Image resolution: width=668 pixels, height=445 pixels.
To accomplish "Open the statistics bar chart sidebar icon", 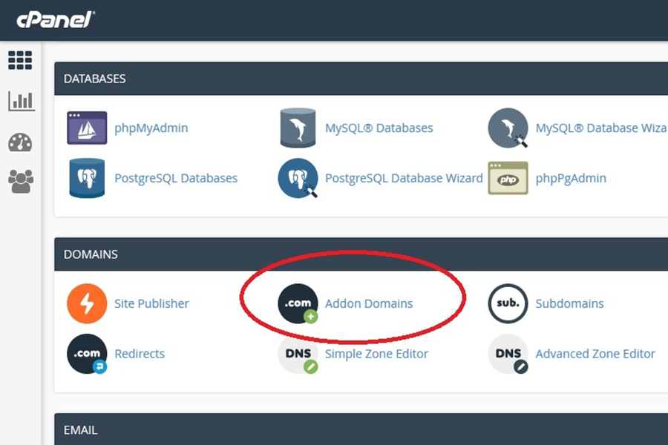I will coord(21,101).
